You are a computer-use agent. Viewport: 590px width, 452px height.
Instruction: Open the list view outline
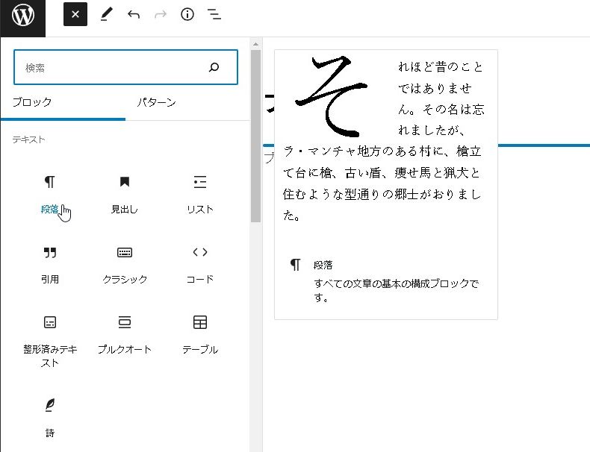click(x=214, y=15)
